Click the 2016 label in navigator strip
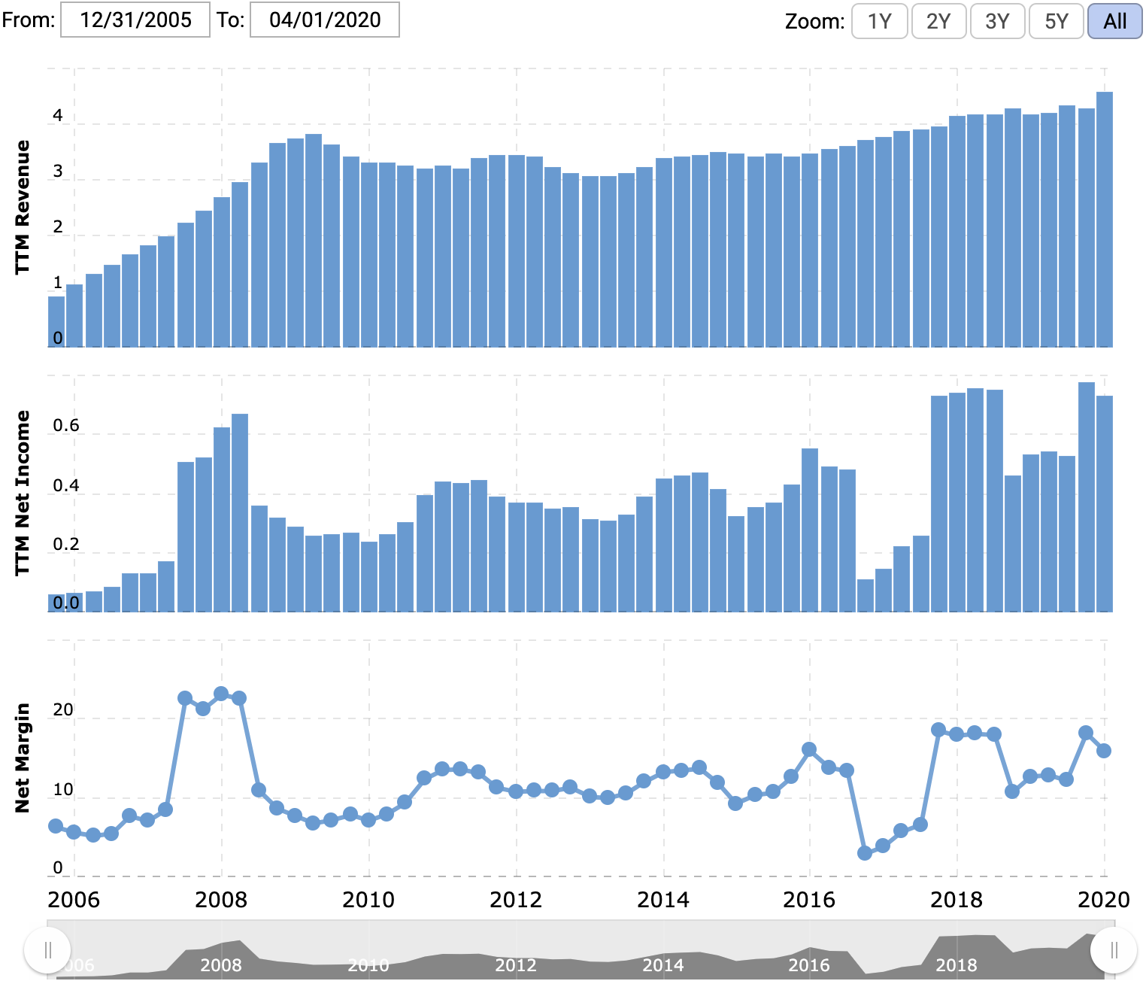Viewport: 1146px width, 981px height. [x=809, y=965]
